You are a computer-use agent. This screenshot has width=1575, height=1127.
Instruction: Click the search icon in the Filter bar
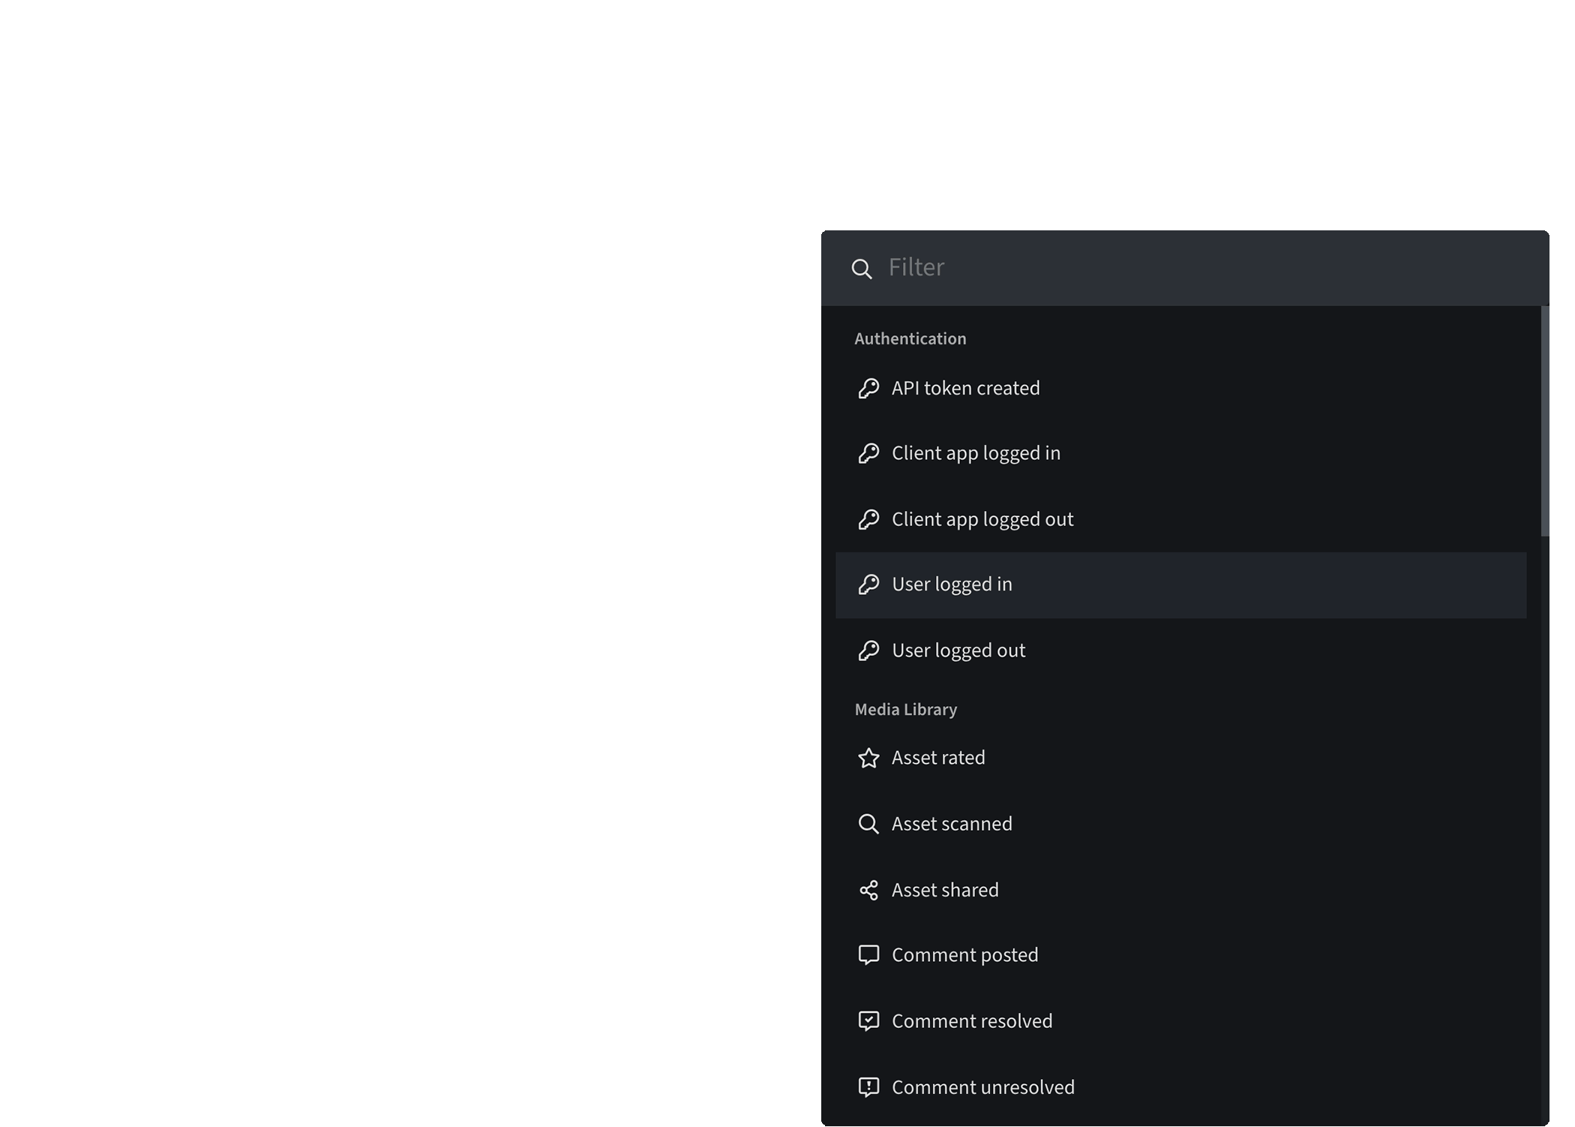(x=862, y=269)
